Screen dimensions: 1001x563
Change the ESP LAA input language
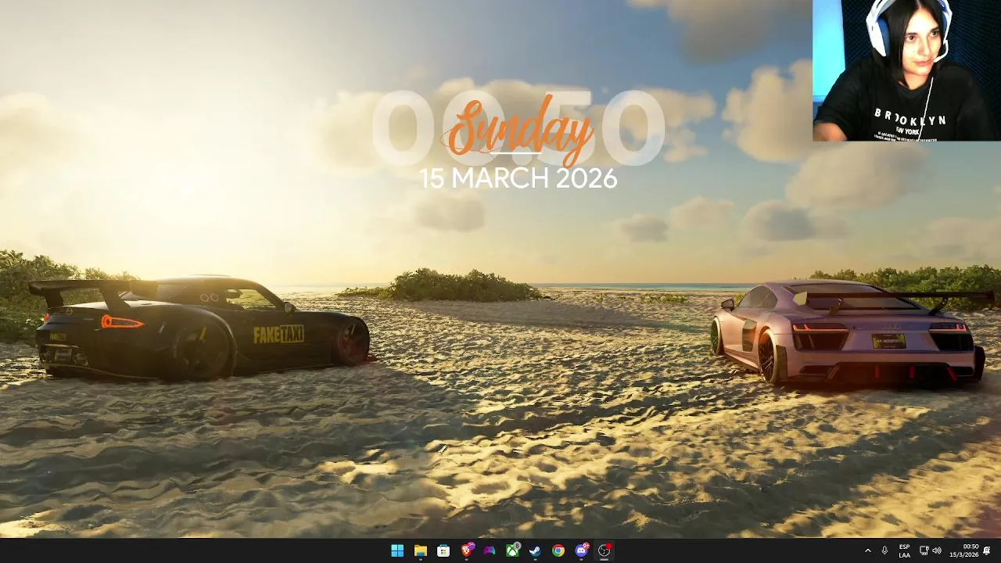[904, 550]
